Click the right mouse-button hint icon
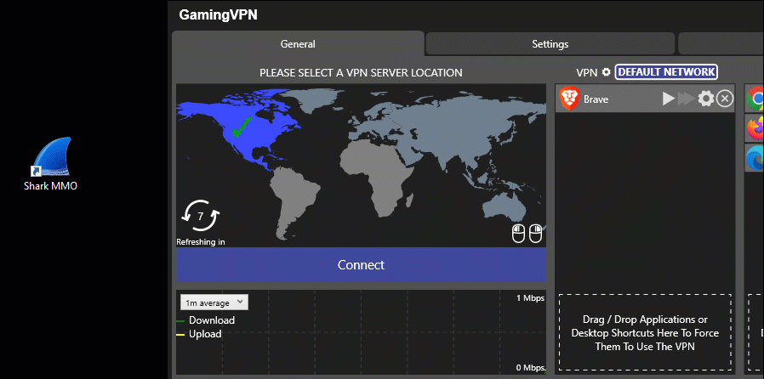Image resolution: width=764 pixels, height=379 pixels. point(535,233)
